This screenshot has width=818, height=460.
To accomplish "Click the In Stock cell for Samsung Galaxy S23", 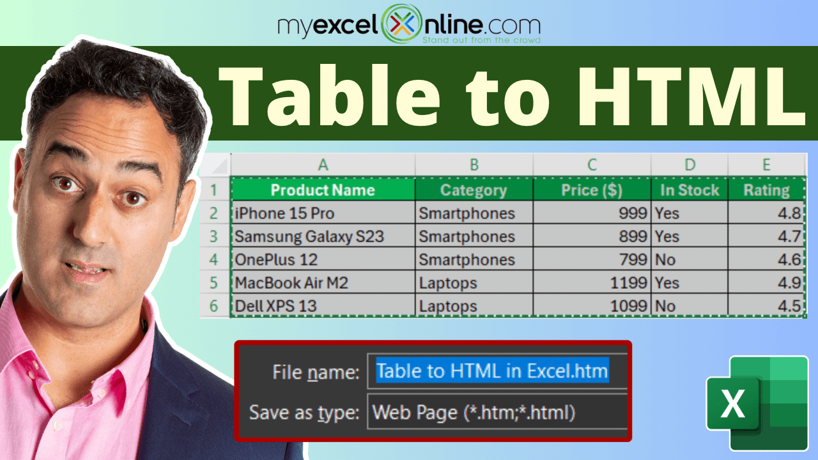I will click(690, 236).
